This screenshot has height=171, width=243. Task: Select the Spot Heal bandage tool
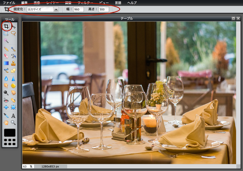point(13,100)
